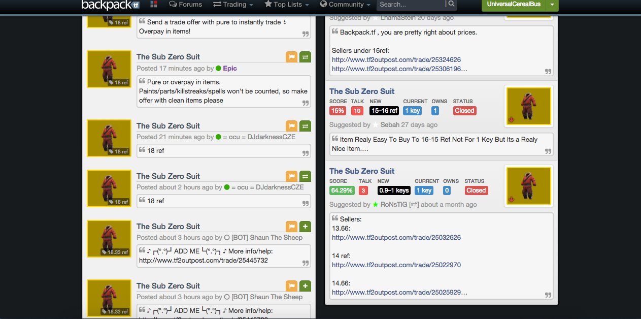Click the green star beside RoNsTiG

[x=375, y=204]
